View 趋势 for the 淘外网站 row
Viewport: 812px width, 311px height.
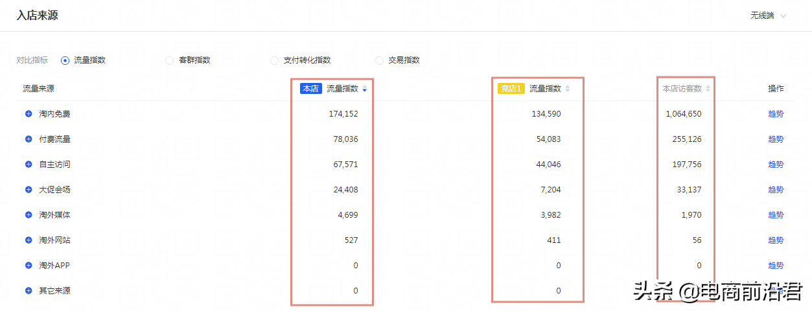pyautogui.click(x=776, y=240)
